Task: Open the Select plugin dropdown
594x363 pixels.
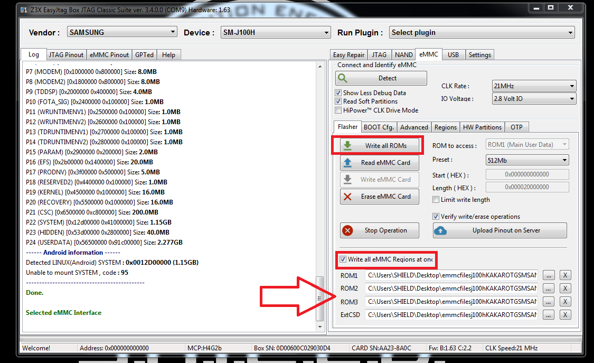Action: (482, 33)
